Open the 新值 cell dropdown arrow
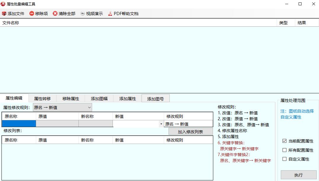Viewport: 319px width, 181px height. pos(161,124)
